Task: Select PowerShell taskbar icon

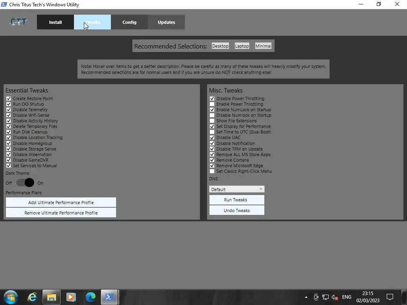Action: click(x=109, y=297)
